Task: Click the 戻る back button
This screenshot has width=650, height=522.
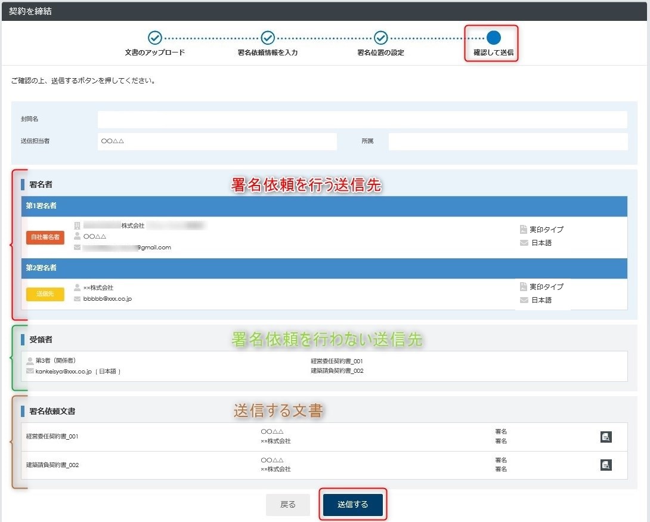Action: click(x=287, y=504)
